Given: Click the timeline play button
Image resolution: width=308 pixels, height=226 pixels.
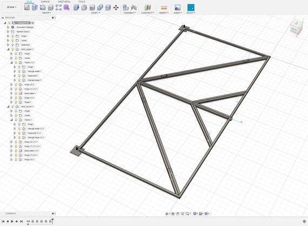Looking at the screenshot, I should click(12, 221).
